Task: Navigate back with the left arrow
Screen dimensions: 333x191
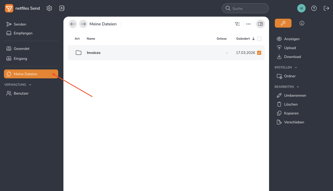Action: (x=73, y=24)
